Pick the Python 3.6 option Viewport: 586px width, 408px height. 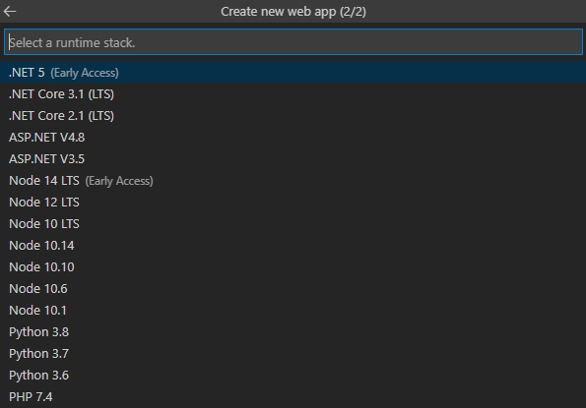tap(293, 376)
